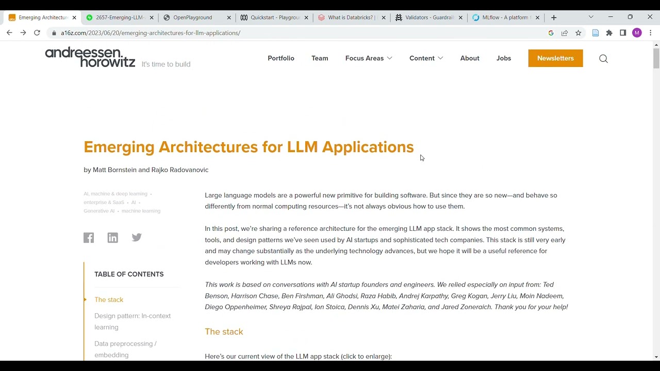Close the OpenPlayground tab

(x=229, y=18)
